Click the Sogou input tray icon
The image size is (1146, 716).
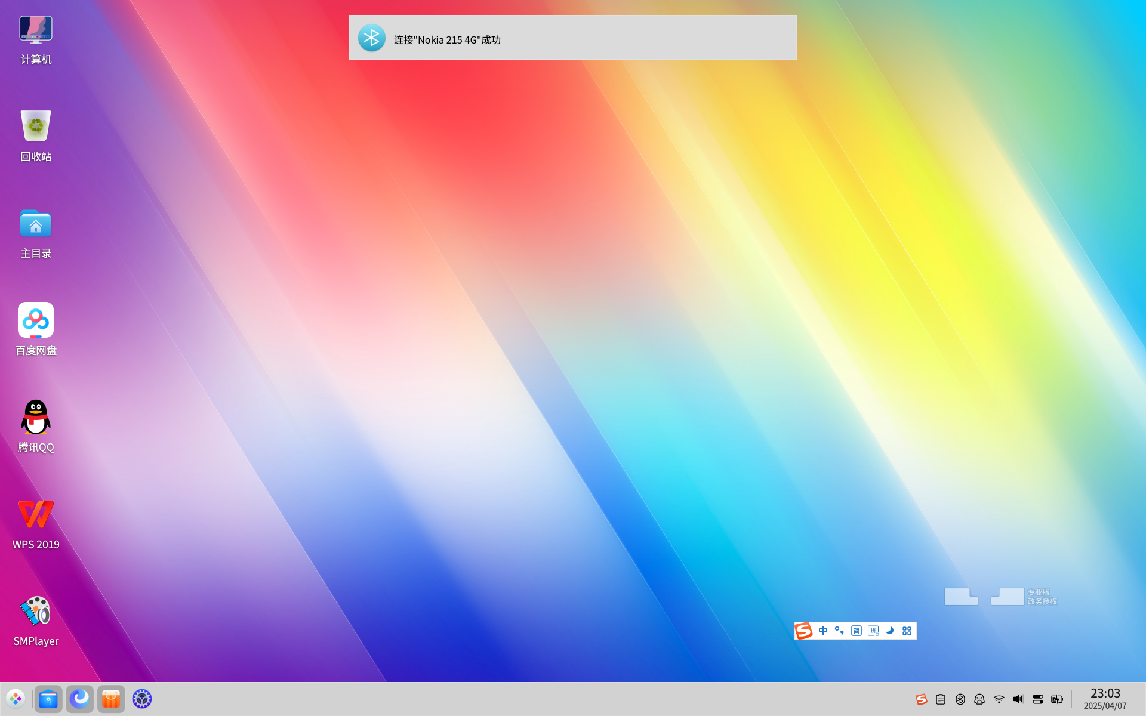tap(922, 699)
